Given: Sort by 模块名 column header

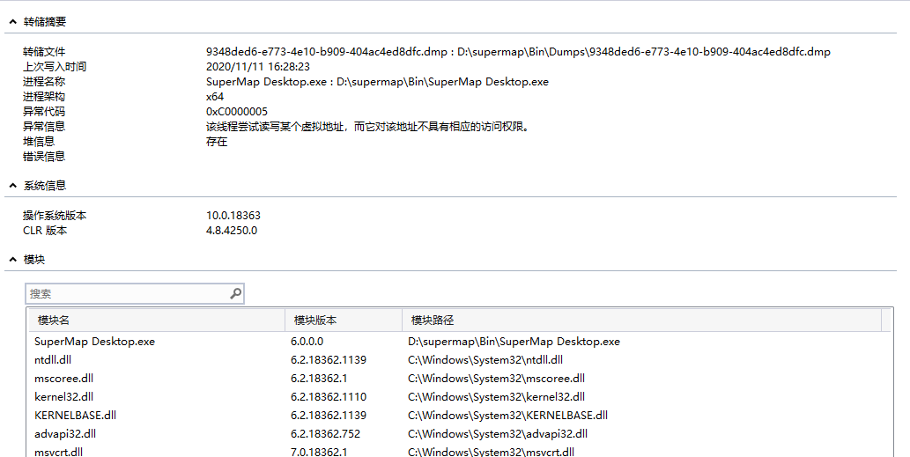Looking at the screenshot, I should (x=157, y=321).
